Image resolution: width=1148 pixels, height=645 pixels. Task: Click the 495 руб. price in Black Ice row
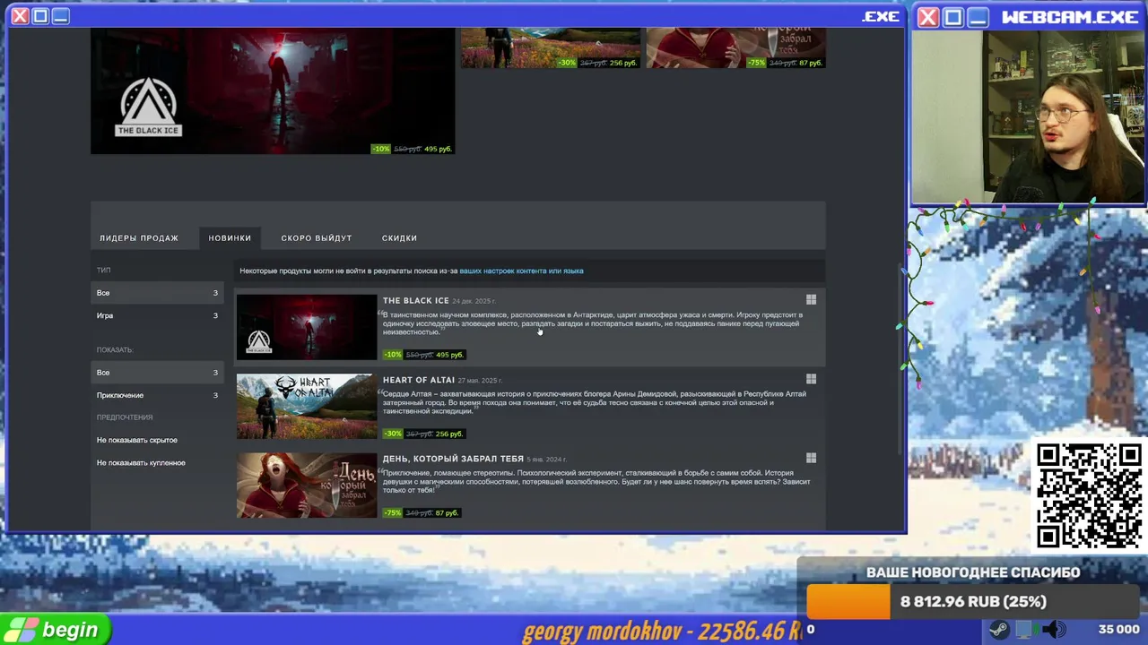click(x=449, y=355)
